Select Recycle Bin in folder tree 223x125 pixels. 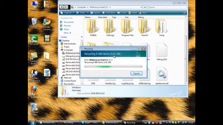(69, 84)
